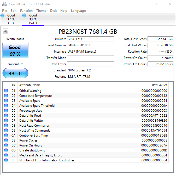The image size is (176, 175).
Task: Click the Rotation Rate value ---- (SSD)
Action: point(161,52)
